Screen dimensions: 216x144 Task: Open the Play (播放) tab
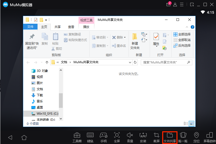86,27
